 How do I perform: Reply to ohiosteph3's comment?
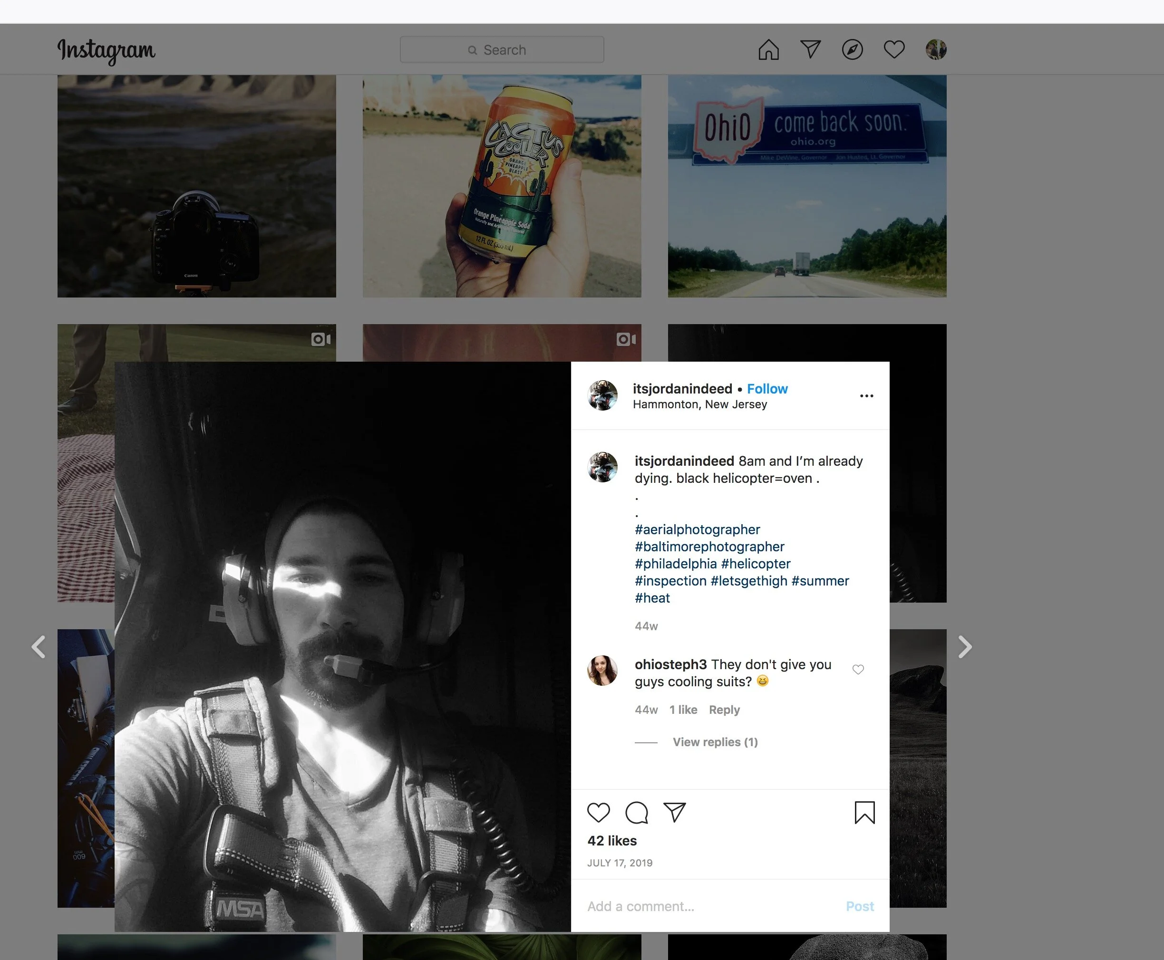(x=724, y=710)
